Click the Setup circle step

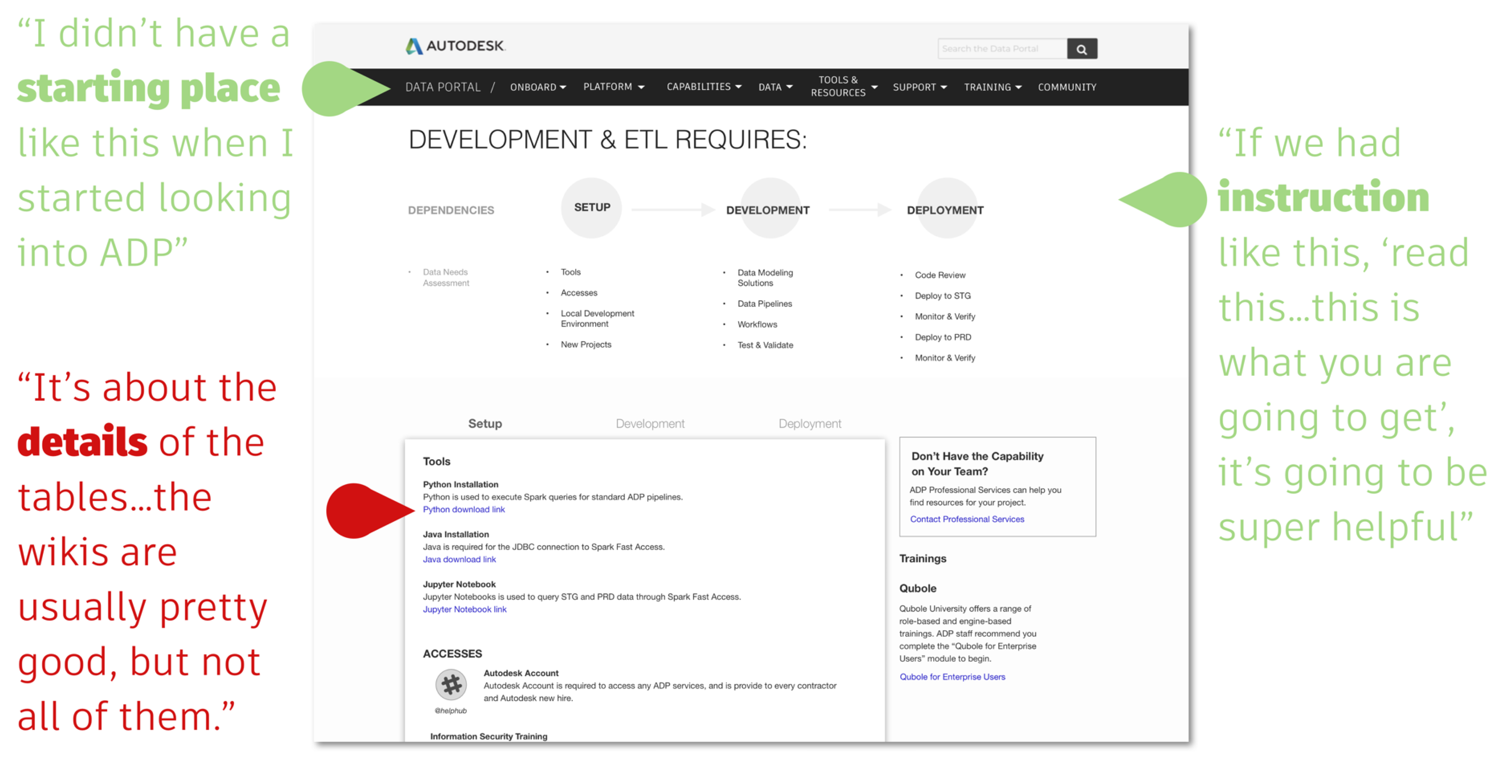pyautogui.click(x=591, y=207)
